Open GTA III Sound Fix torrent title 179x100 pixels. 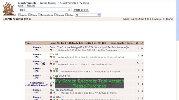(x=60, y=76)
